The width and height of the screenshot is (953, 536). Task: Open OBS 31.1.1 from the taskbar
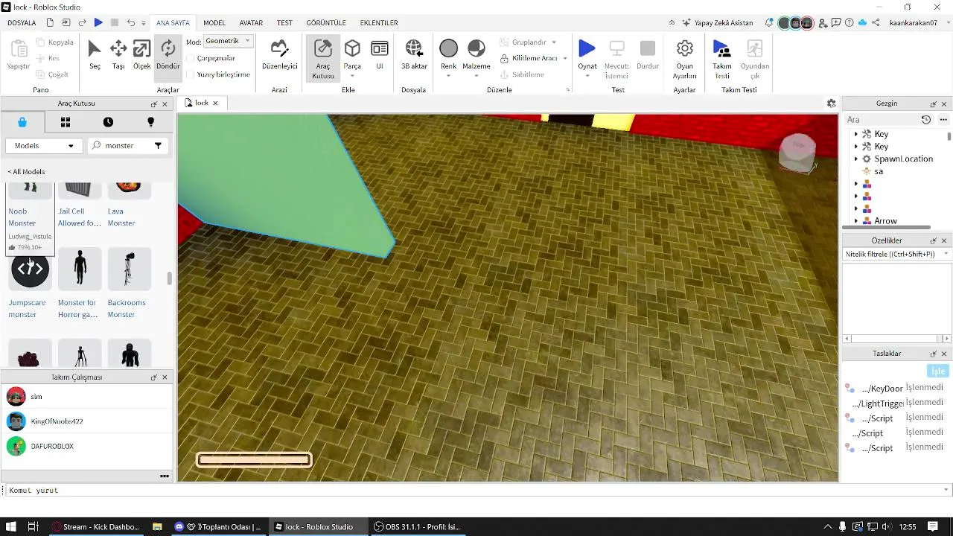coord(418,527)
